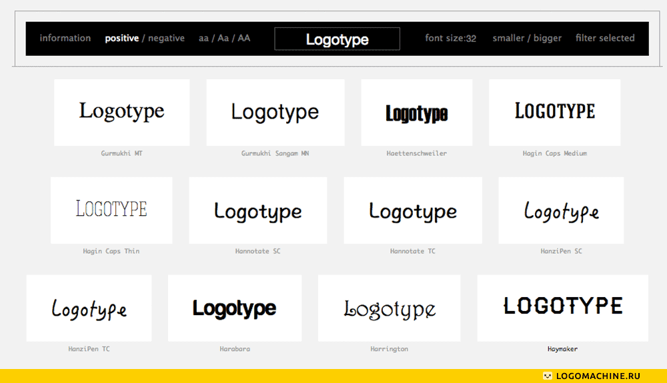Select the HanziPen SC font preview card
Viewport: 667px width, 383px height.
click(561, 210)
